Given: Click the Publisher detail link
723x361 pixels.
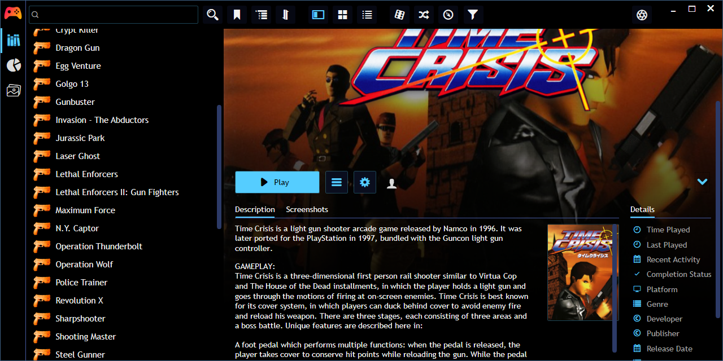Looking at the screenshot, I should click(663, 333).
